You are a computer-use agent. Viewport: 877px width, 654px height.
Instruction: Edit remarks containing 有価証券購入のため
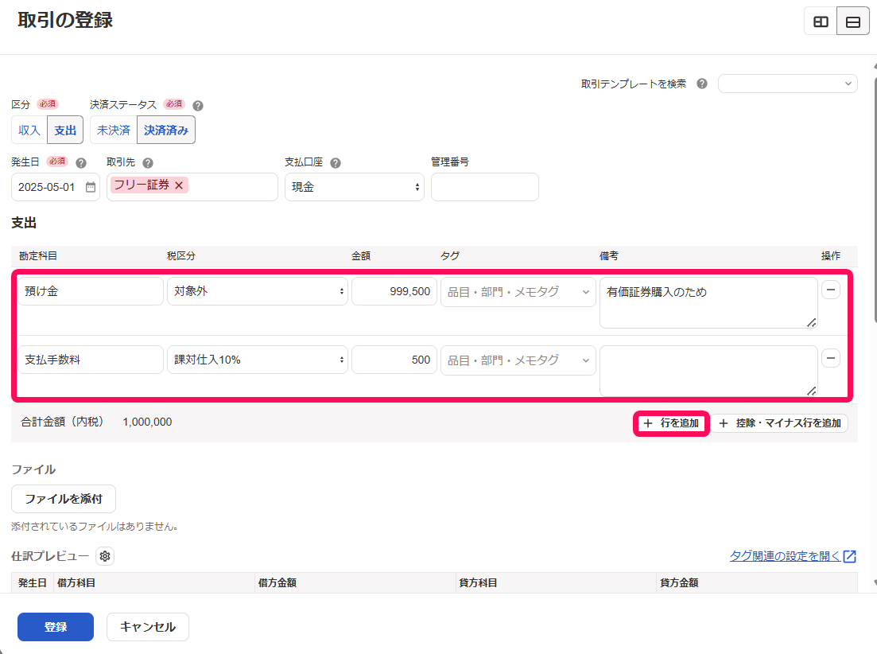click(708, 302)
